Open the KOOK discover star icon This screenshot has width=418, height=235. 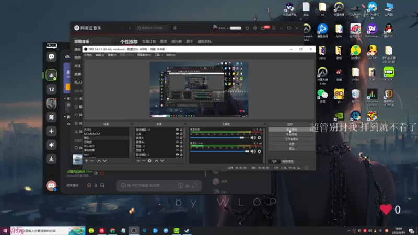[x=51, y=145]
